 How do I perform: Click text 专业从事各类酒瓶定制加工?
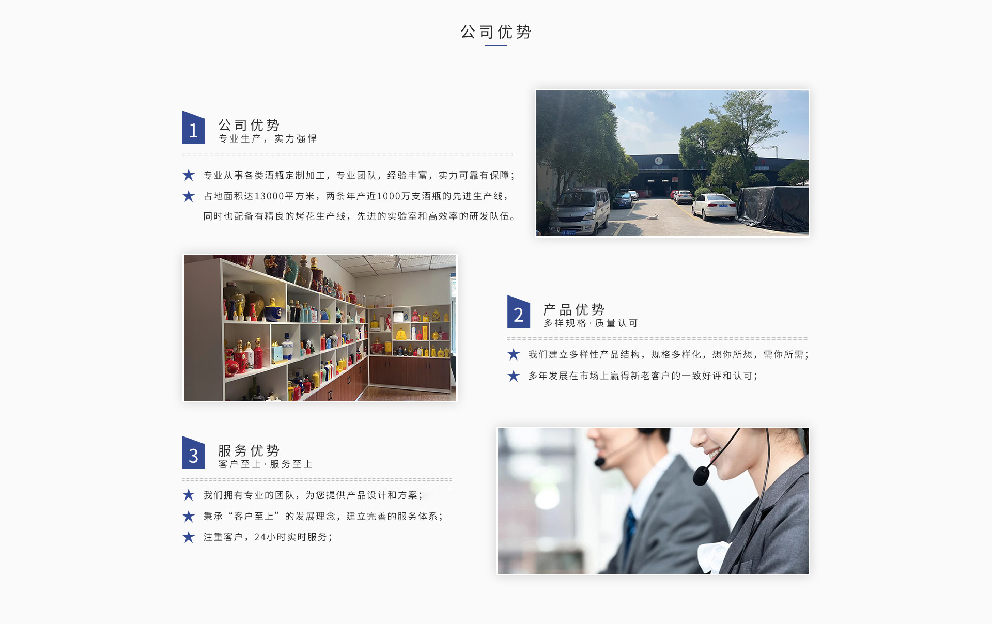[264, 176]
